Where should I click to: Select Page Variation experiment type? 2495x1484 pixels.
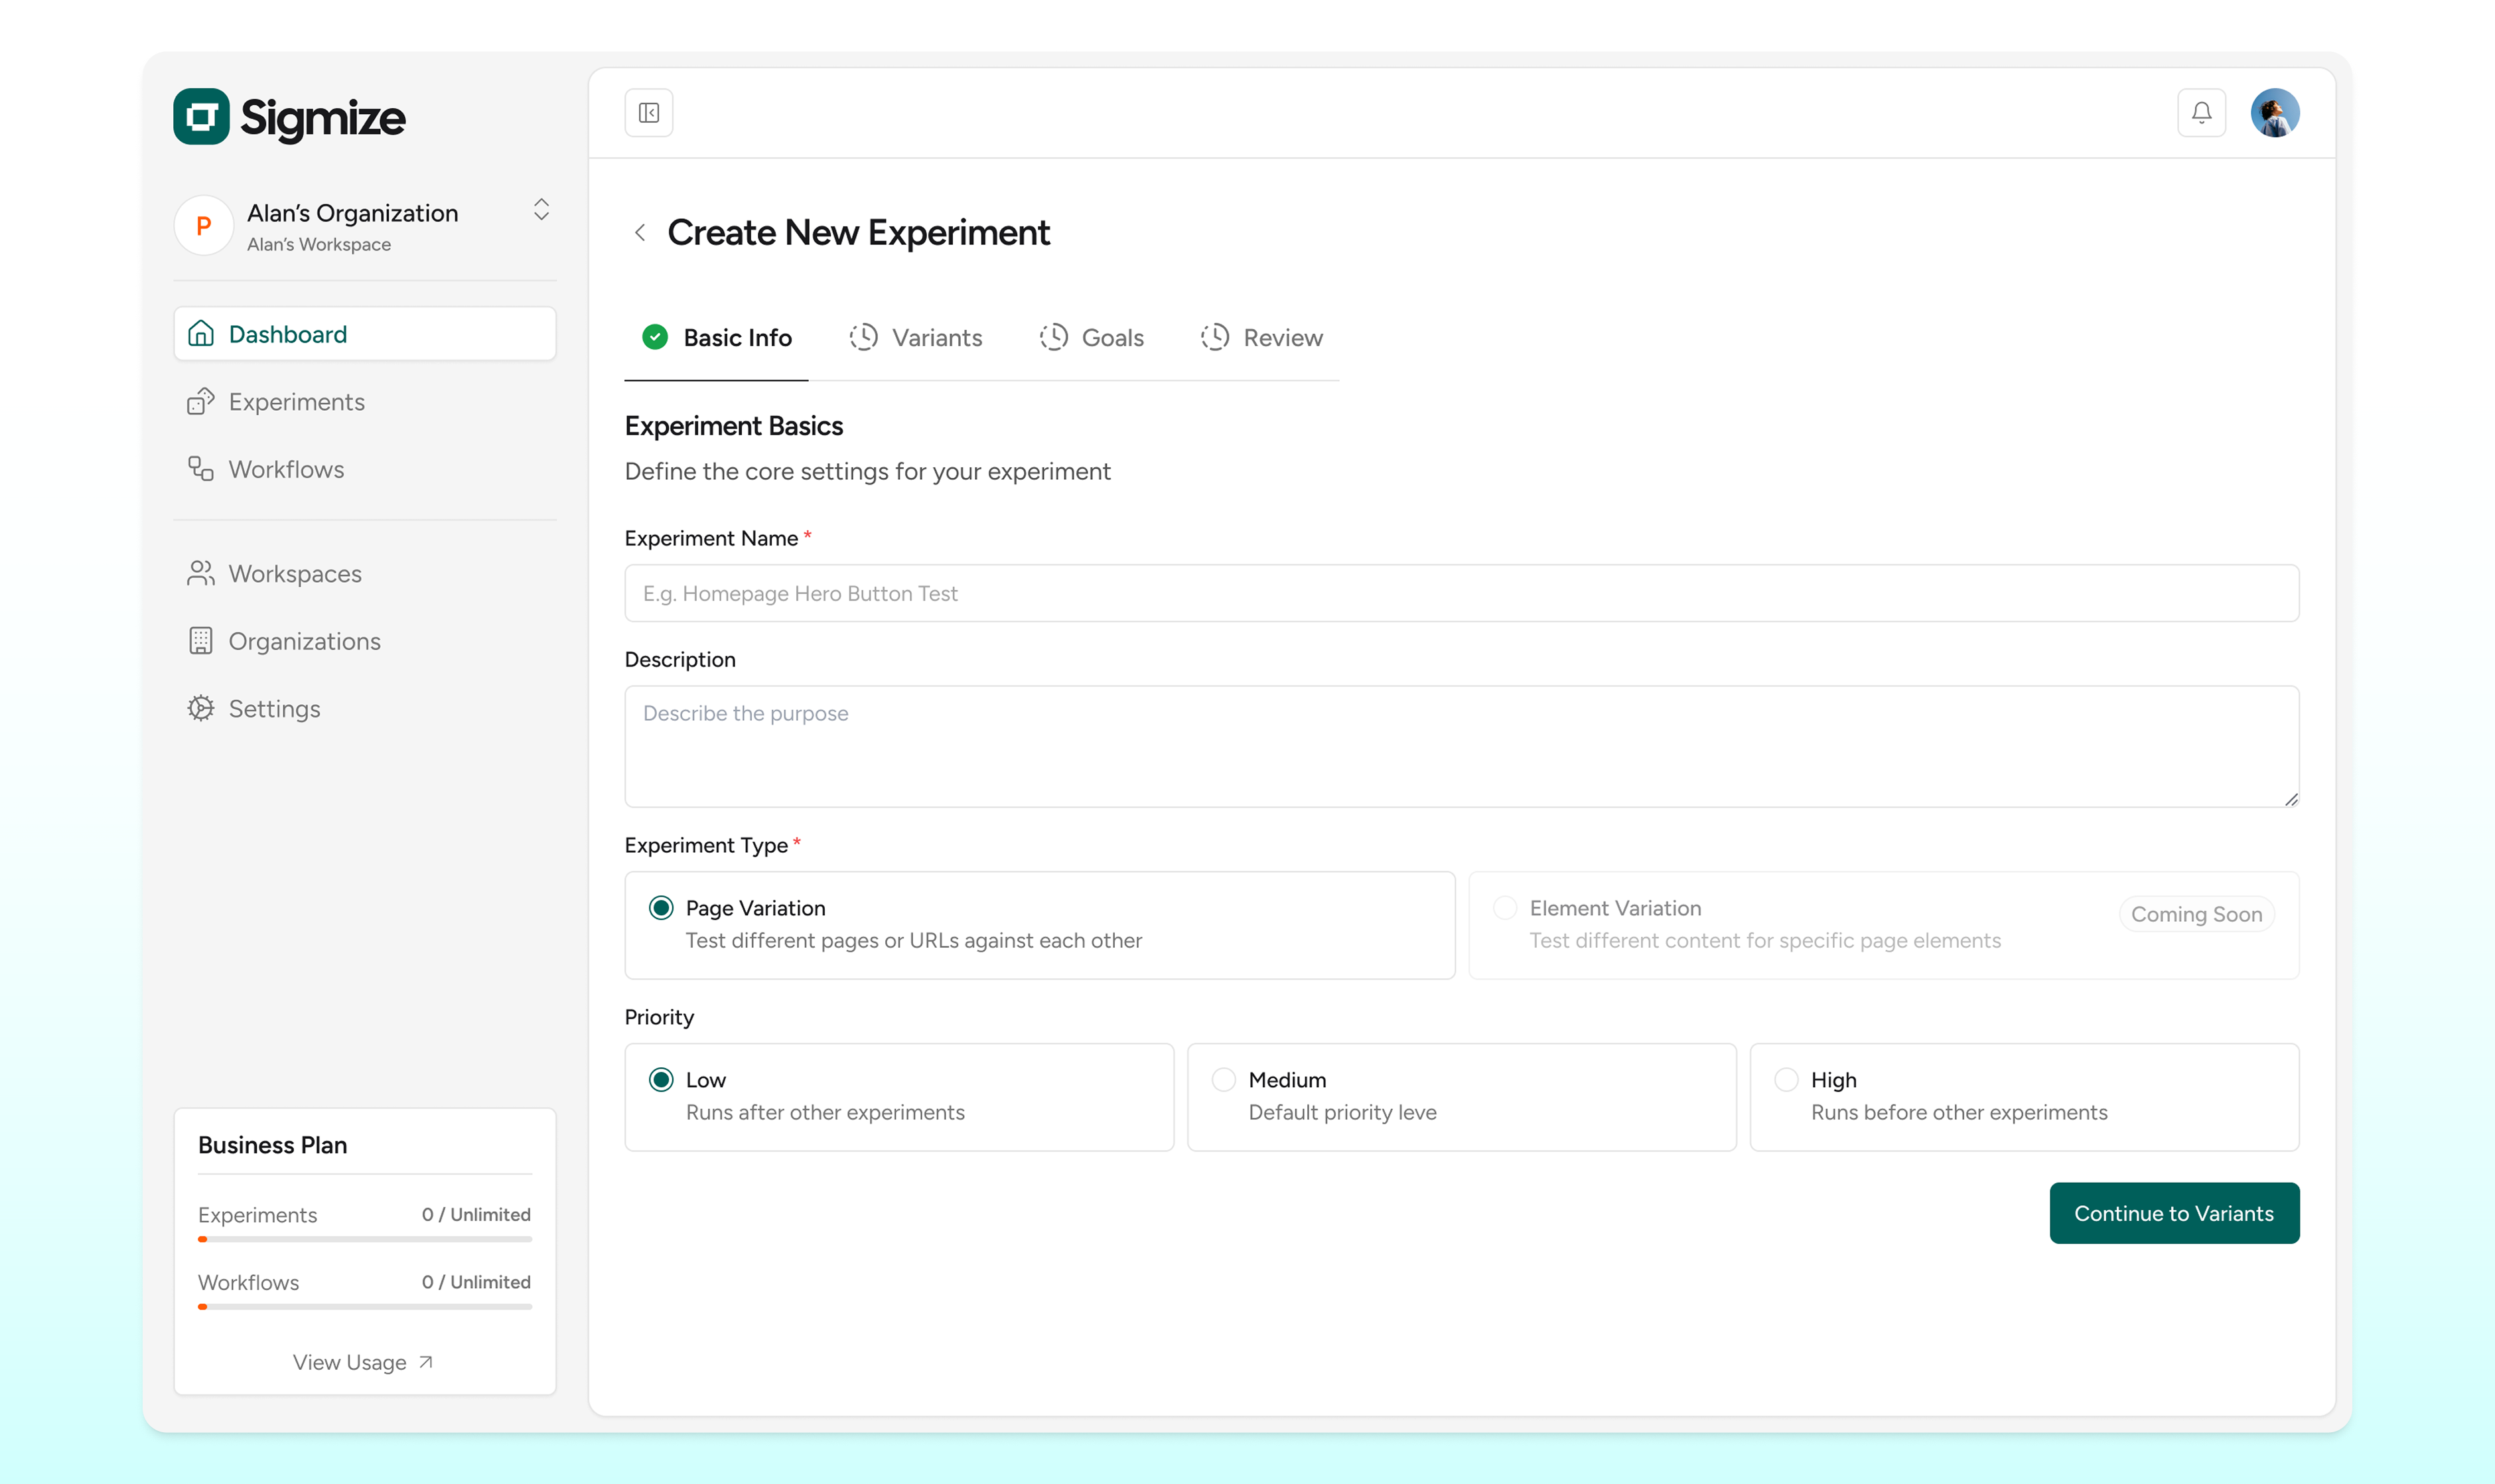[x=661, y=908]
